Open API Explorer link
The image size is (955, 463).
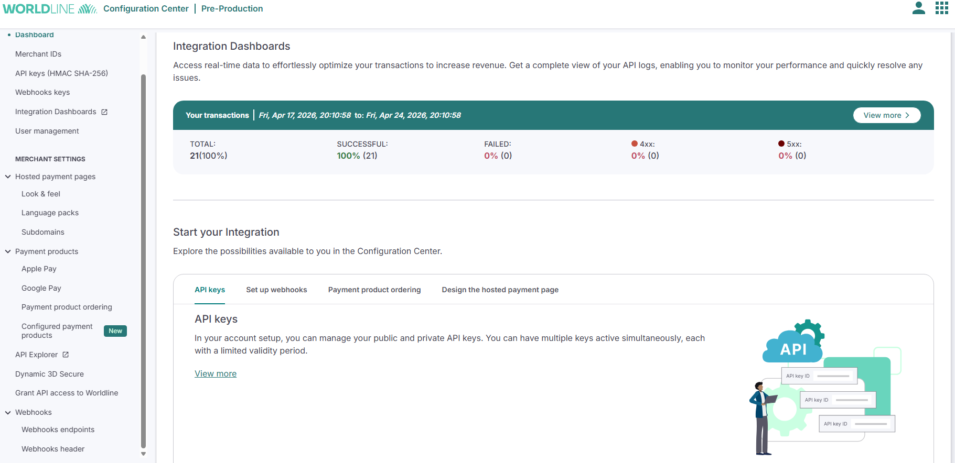click(x=36, y=355)
